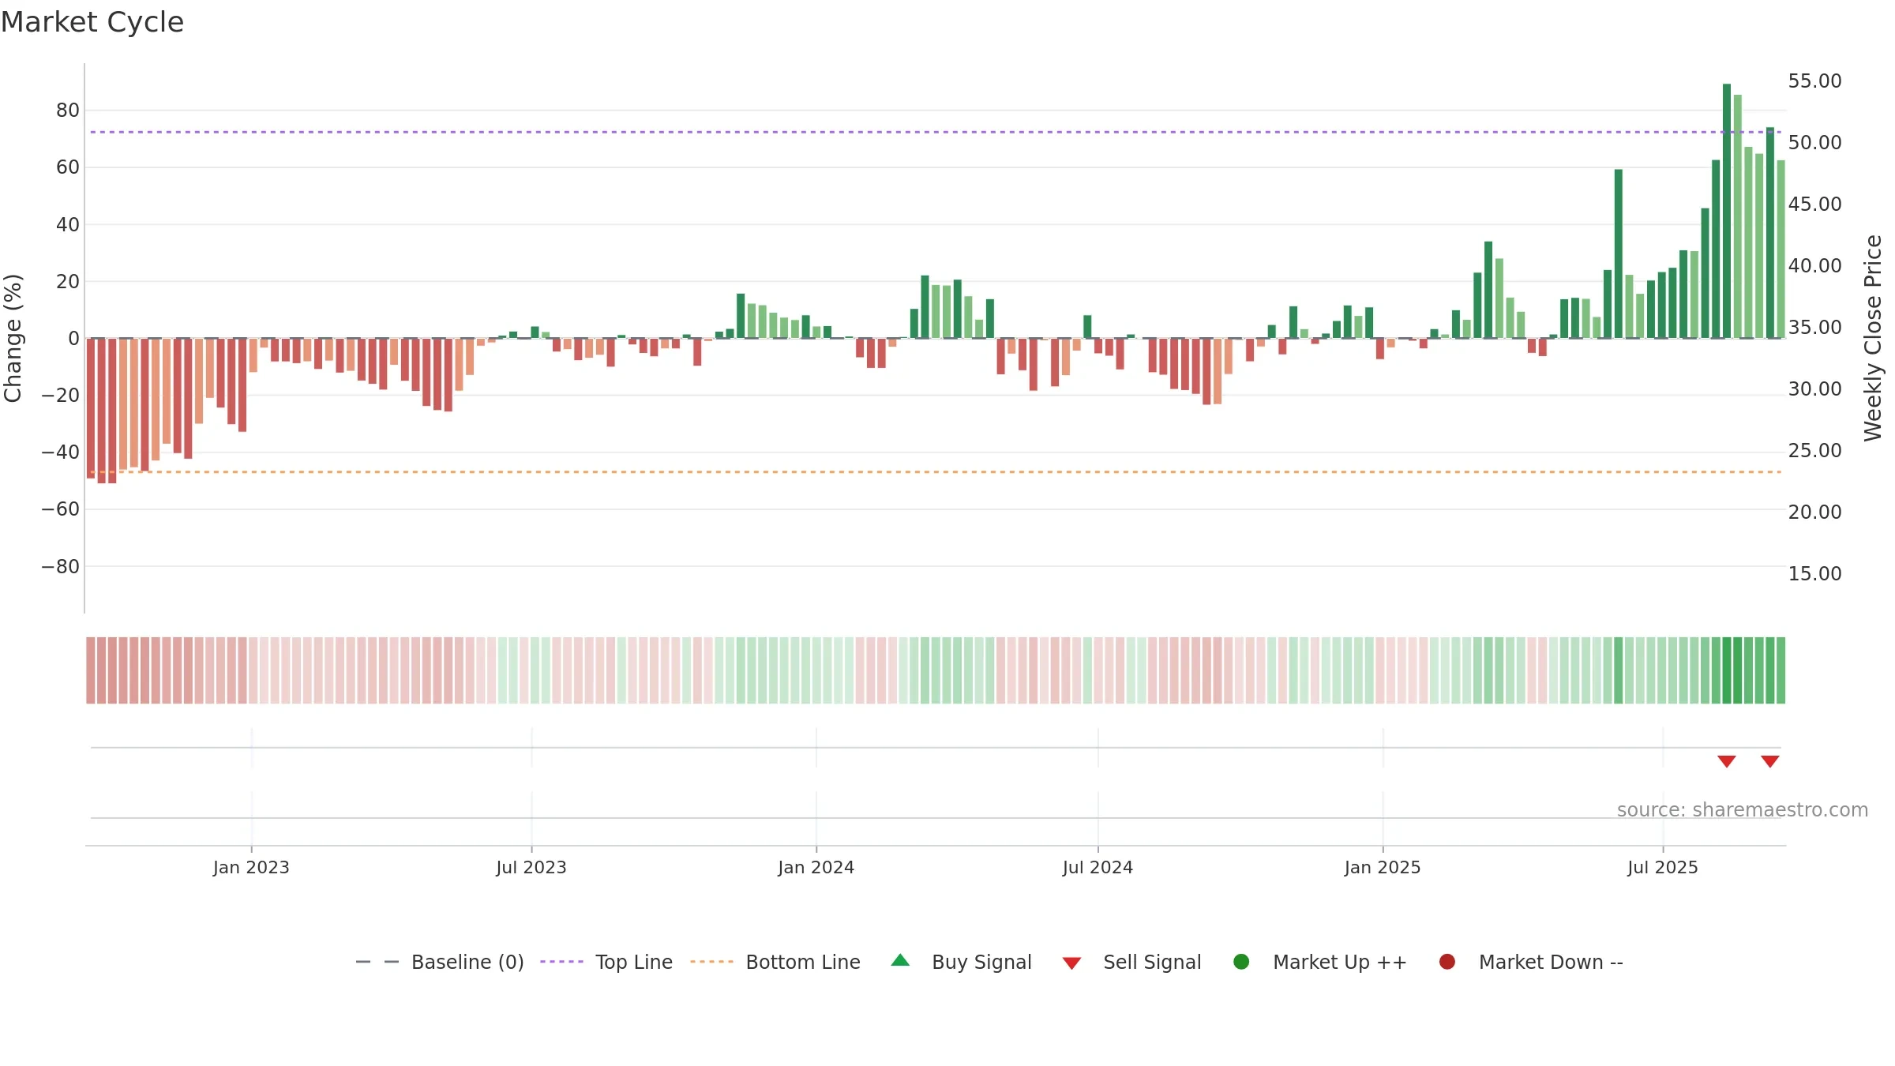Toggle the Market Down -- legend entry
The image size is (1895, 1066).
click(1531, 962)
